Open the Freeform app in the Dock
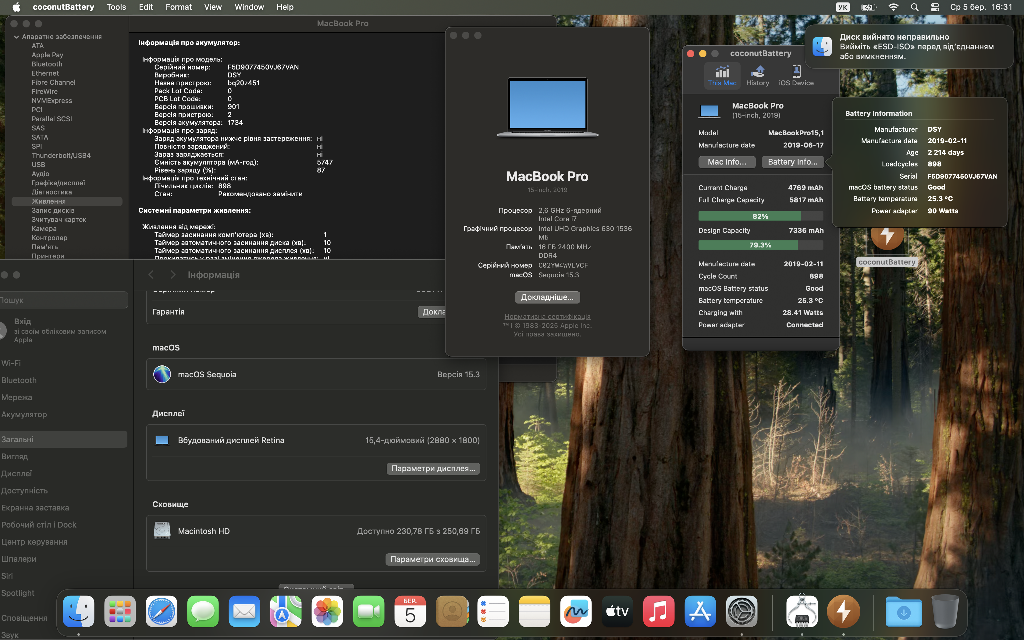 (x=575, y=611)
